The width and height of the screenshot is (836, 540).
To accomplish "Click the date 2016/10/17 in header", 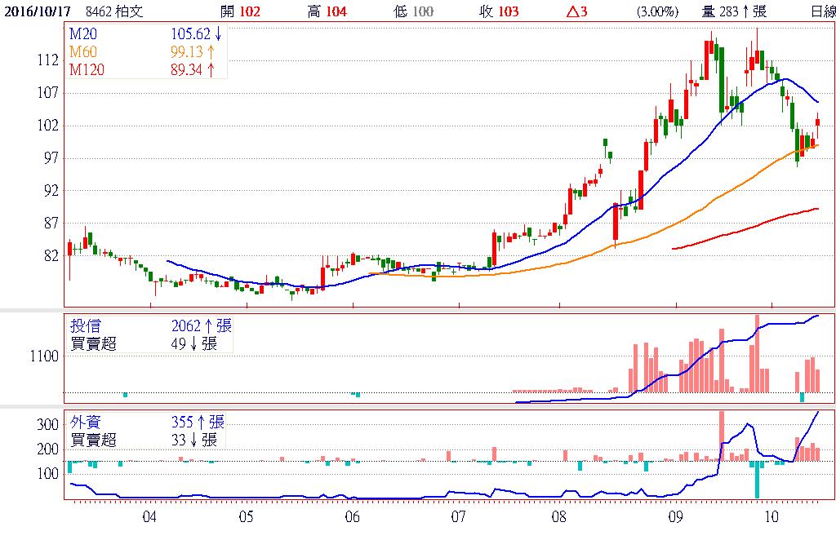I will 39,11.
